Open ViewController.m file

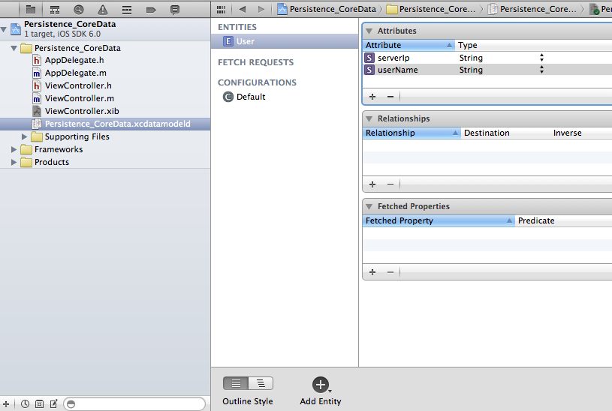[80, 98]
